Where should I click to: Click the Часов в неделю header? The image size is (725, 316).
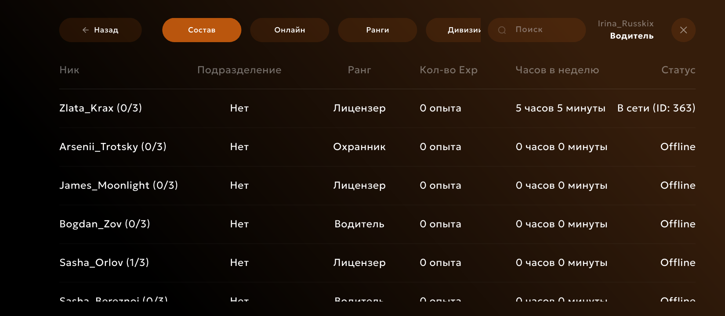tap(557, 70)
